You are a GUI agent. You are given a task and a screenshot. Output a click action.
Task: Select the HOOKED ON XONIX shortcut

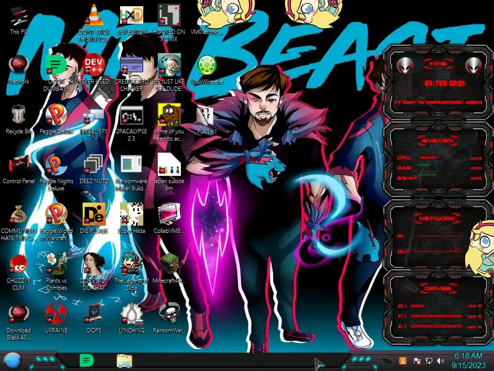pos(169,24)
